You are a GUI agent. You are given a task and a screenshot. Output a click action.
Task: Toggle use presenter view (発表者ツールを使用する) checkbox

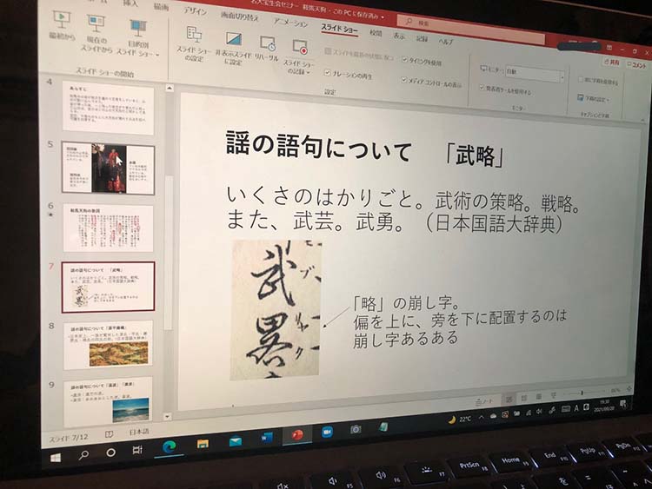click(x=482, y=88)
